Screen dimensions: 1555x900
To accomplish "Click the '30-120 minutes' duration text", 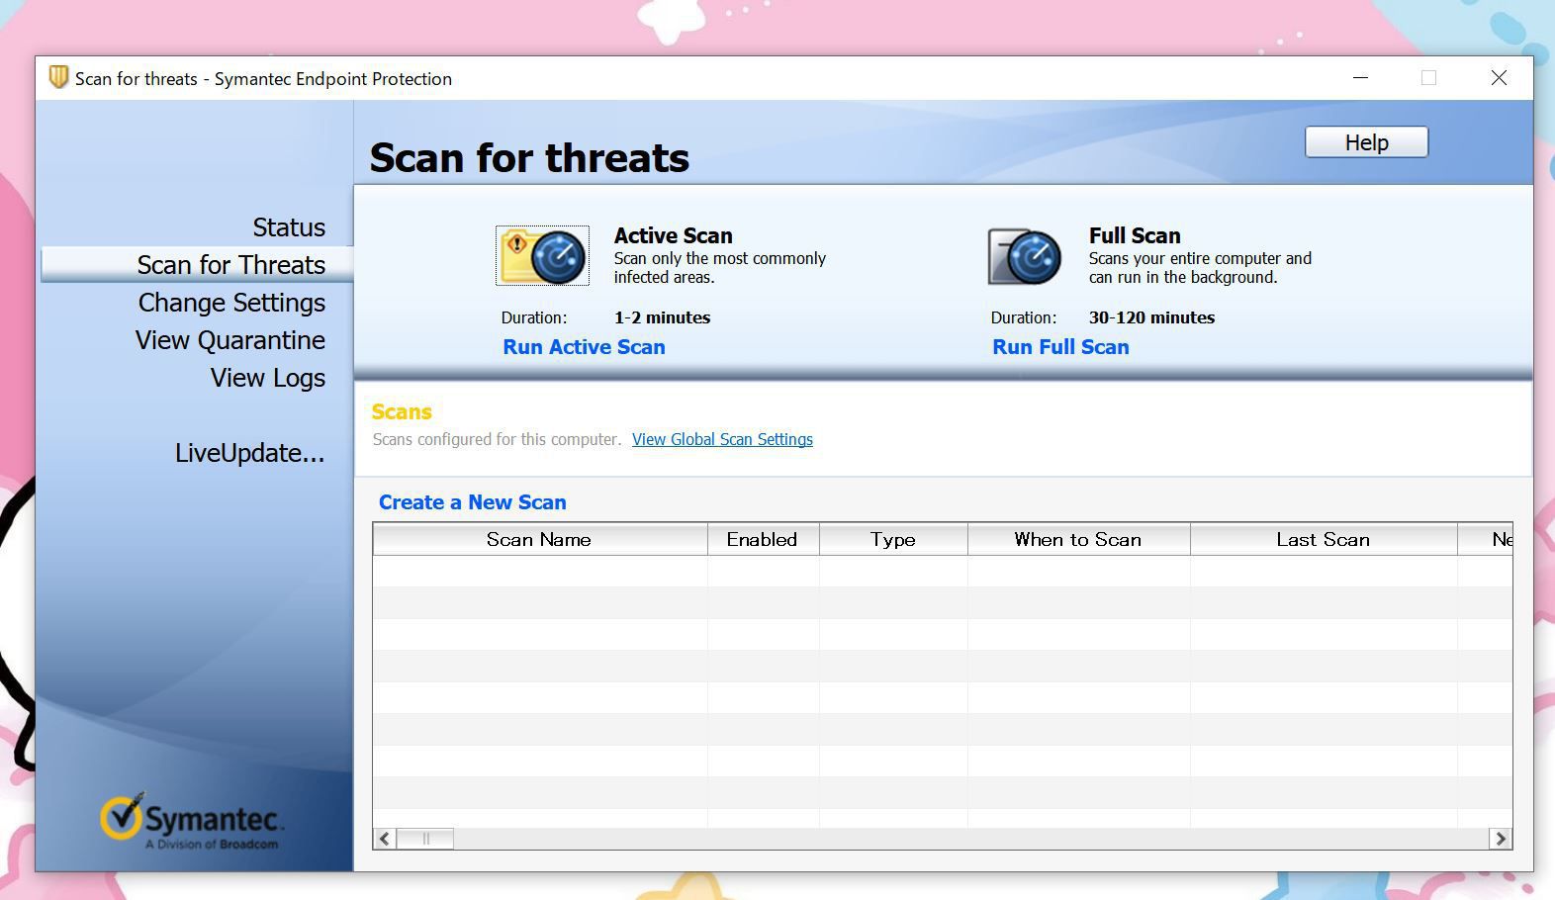I will (1151, 317).
